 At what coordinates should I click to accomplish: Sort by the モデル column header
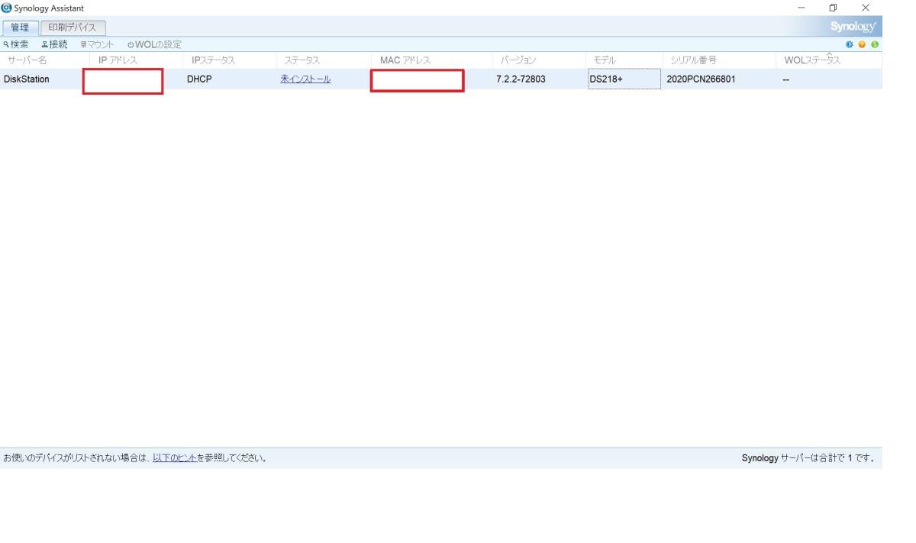click(624, 60)
